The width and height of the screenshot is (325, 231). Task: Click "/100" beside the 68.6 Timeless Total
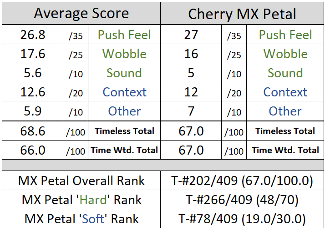[x=76, y=132]
